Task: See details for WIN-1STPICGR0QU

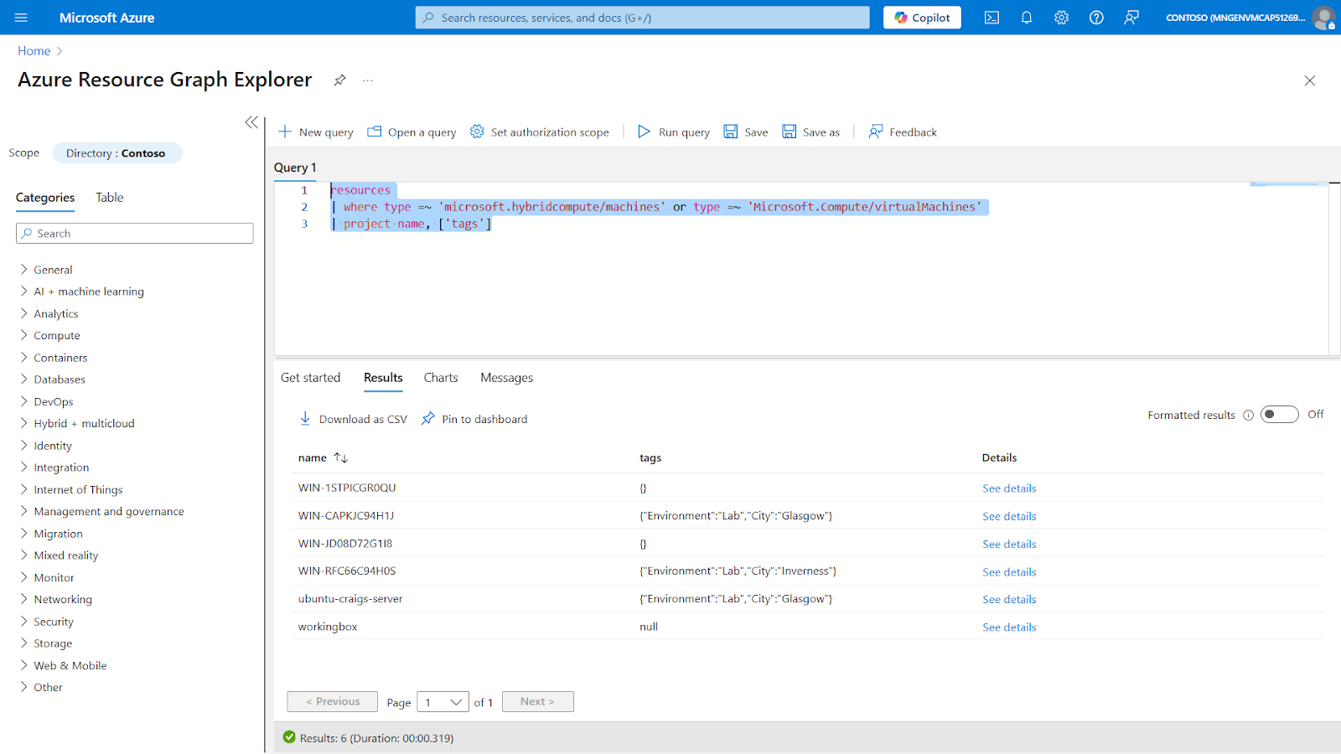Action: coord(1009,488)
